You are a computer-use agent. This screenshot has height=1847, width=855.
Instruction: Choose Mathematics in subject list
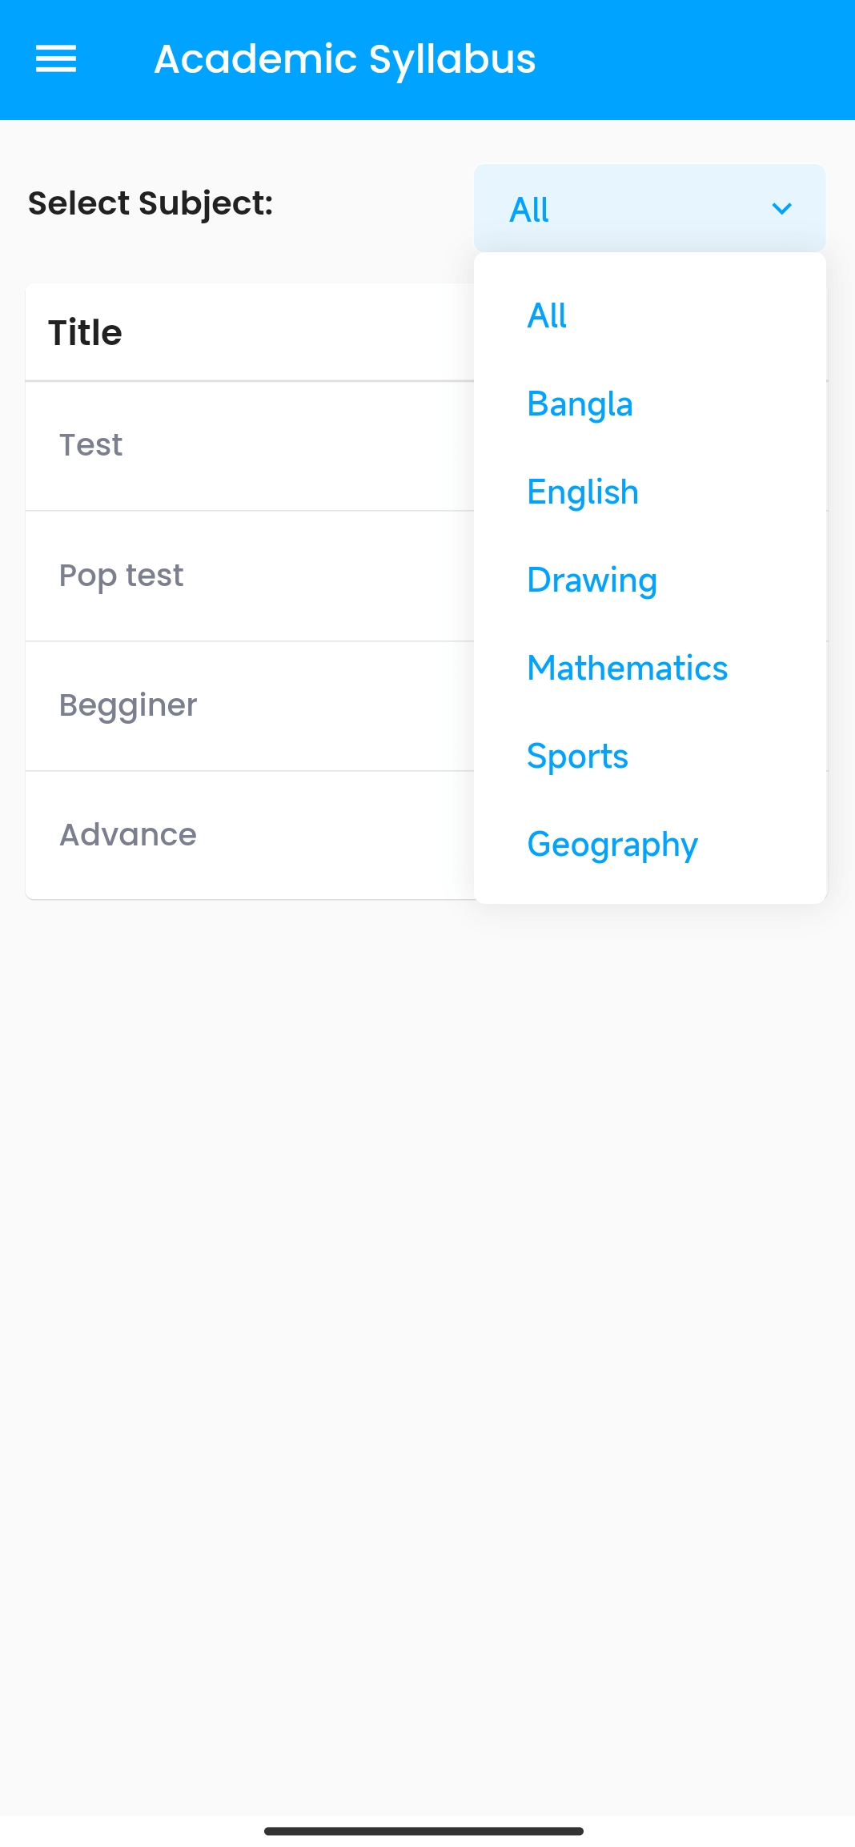[x=628, y=669]
